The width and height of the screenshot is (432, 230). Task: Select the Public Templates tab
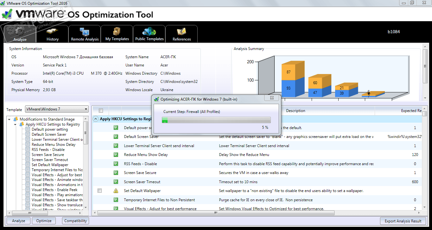click(149, 34)
